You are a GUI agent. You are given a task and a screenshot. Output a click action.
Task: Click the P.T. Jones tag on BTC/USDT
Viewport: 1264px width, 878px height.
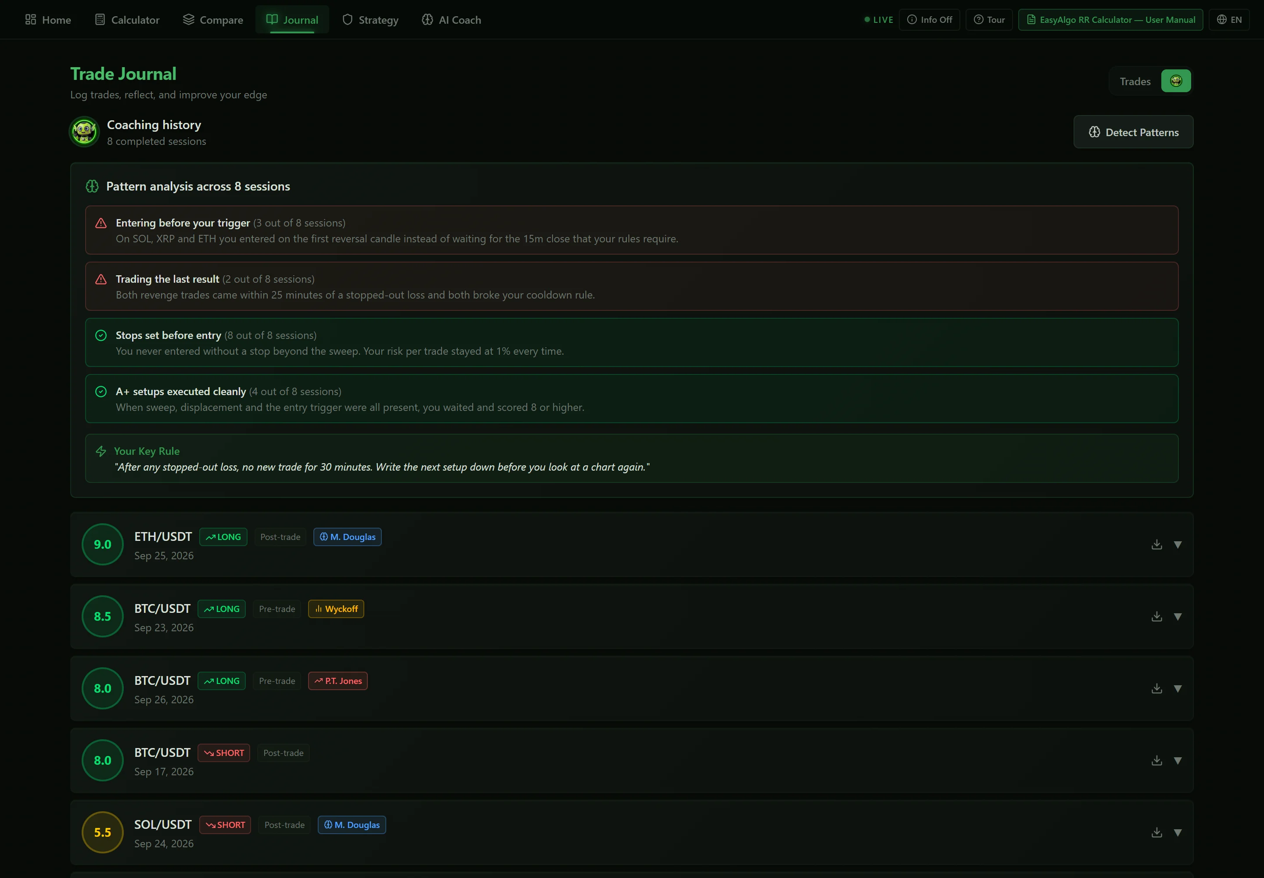pos(338,681)
